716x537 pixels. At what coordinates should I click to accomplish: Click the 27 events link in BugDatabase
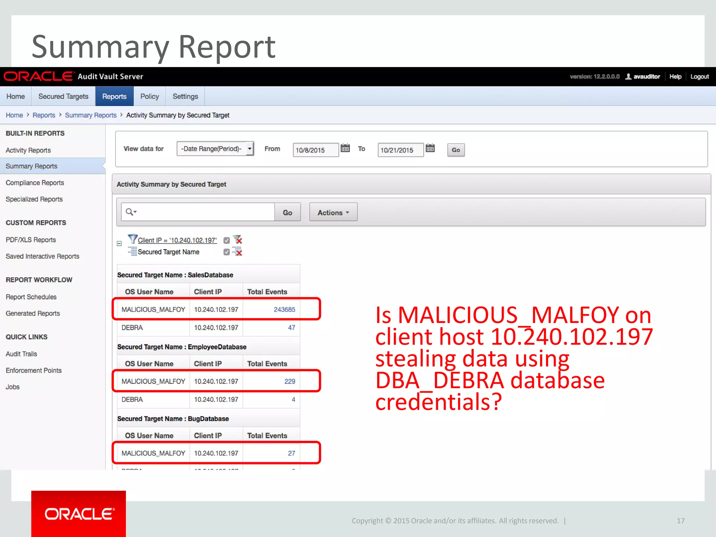pyautogui.click(x=292, y=453)
